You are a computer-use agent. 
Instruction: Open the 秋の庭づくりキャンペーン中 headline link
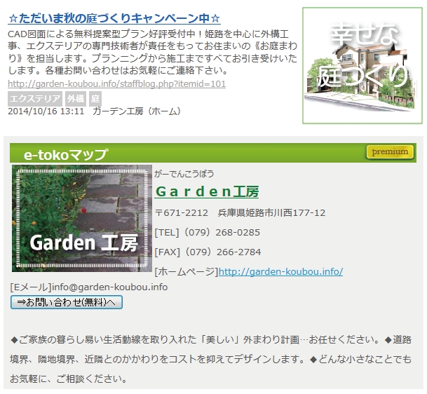click(114, 18)
